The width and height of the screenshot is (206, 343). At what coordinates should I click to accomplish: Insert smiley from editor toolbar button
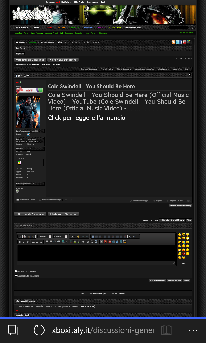pos(78,237)
